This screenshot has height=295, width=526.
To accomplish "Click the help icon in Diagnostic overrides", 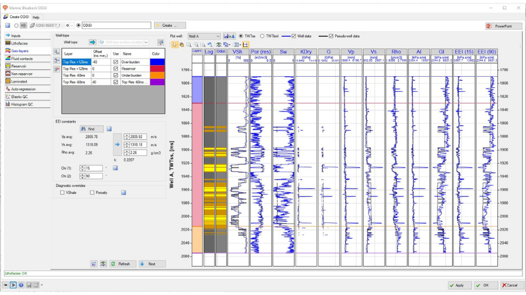I will pyautogui.click(x=123, y=193).
